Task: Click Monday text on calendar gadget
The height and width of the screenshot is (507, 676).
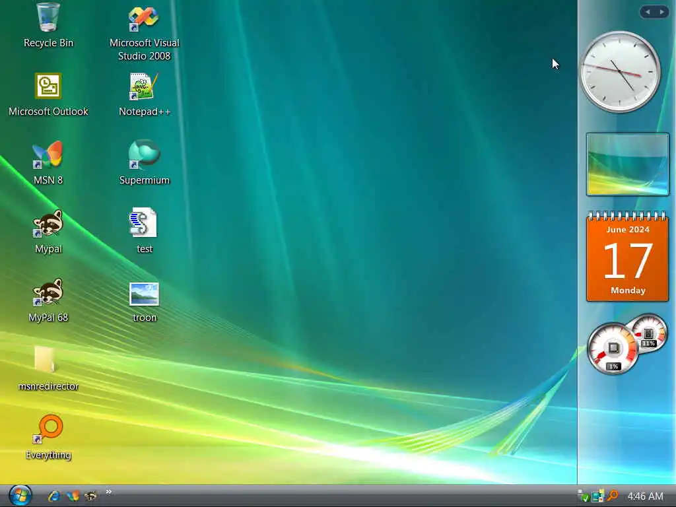Action: [628, 290]
